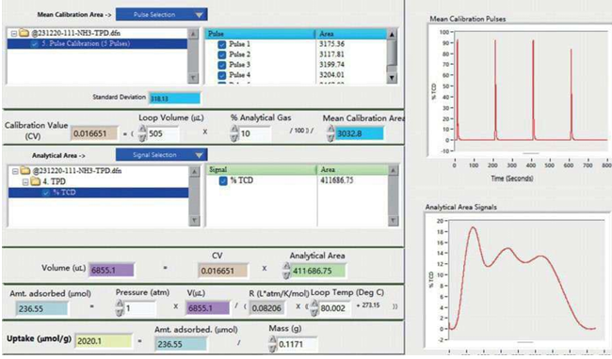Click the % Analytical Gas stepper arrows
The image size is (612, 359).
(x=234, y=133)
